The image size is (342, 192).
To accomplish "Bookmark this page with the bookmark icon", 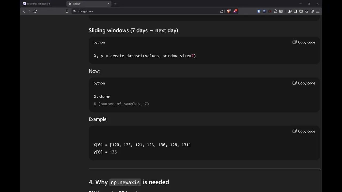I will point(67,11).
